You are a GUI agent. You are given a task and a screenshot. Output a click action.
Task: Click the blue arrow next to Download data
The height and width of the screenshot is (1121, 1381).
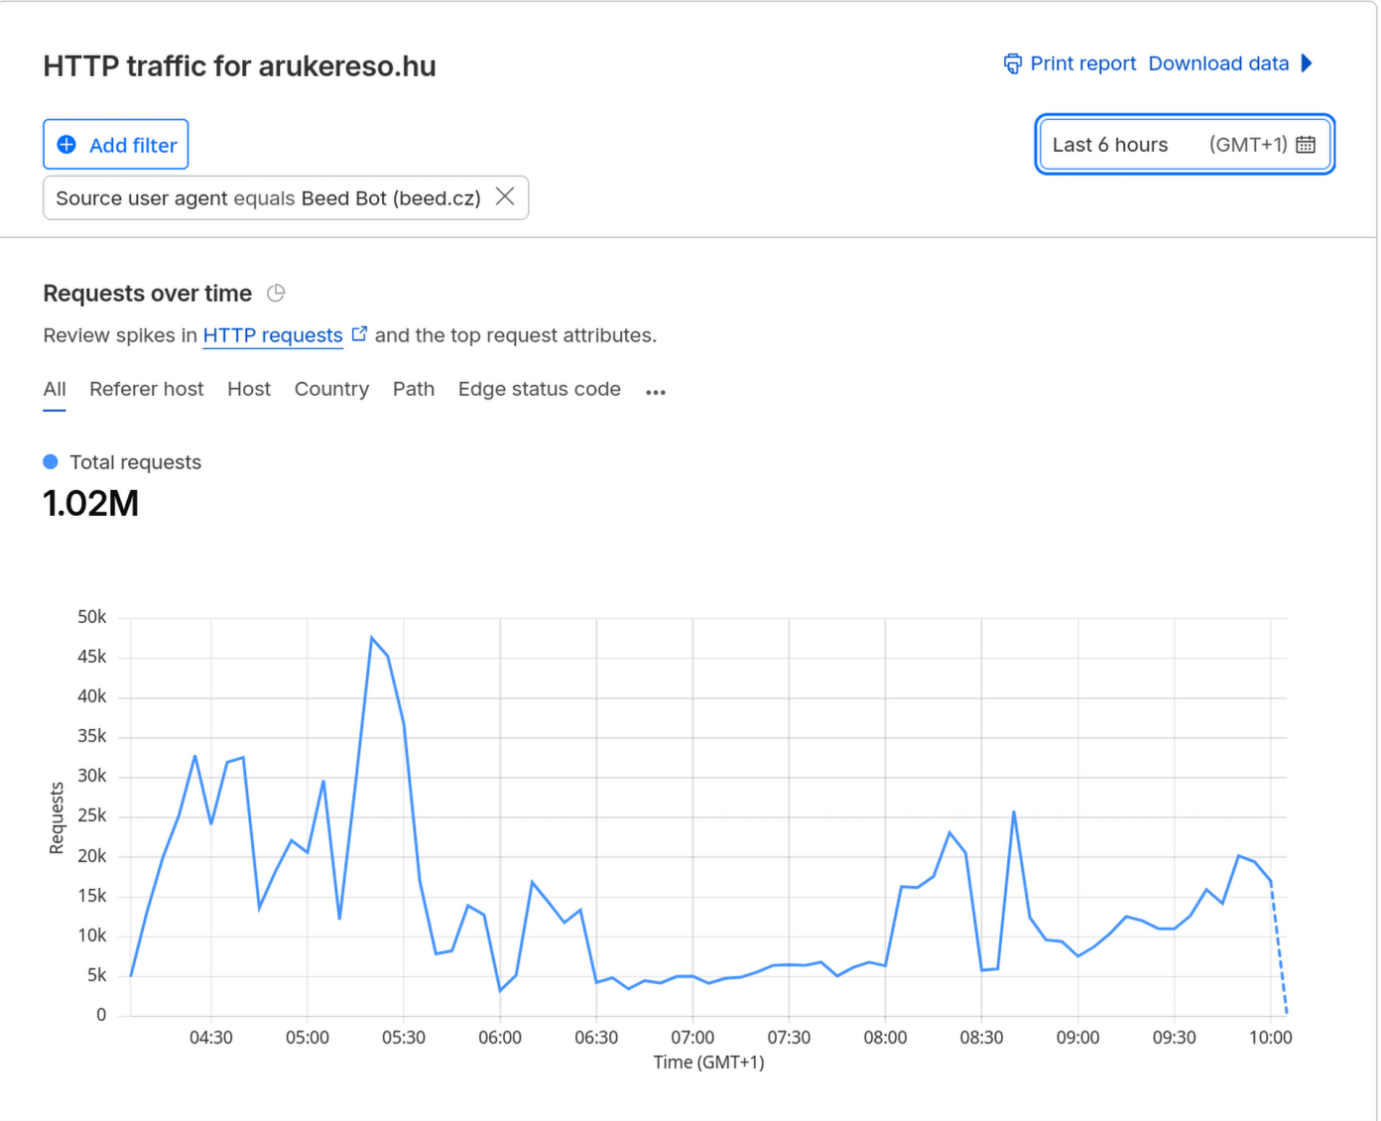1307,63
